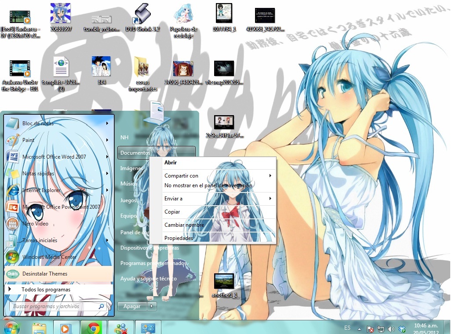Open the Arakawa Under the Bridge - E01 video
Image resolution: width=452 pixels, height=334 pixels.
(x=20, y=76)
